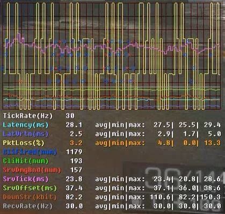Click LatVrtn average value 2.9
This screenshot has width=225, height=214.
pyautogui.click(x=164, y=134)
